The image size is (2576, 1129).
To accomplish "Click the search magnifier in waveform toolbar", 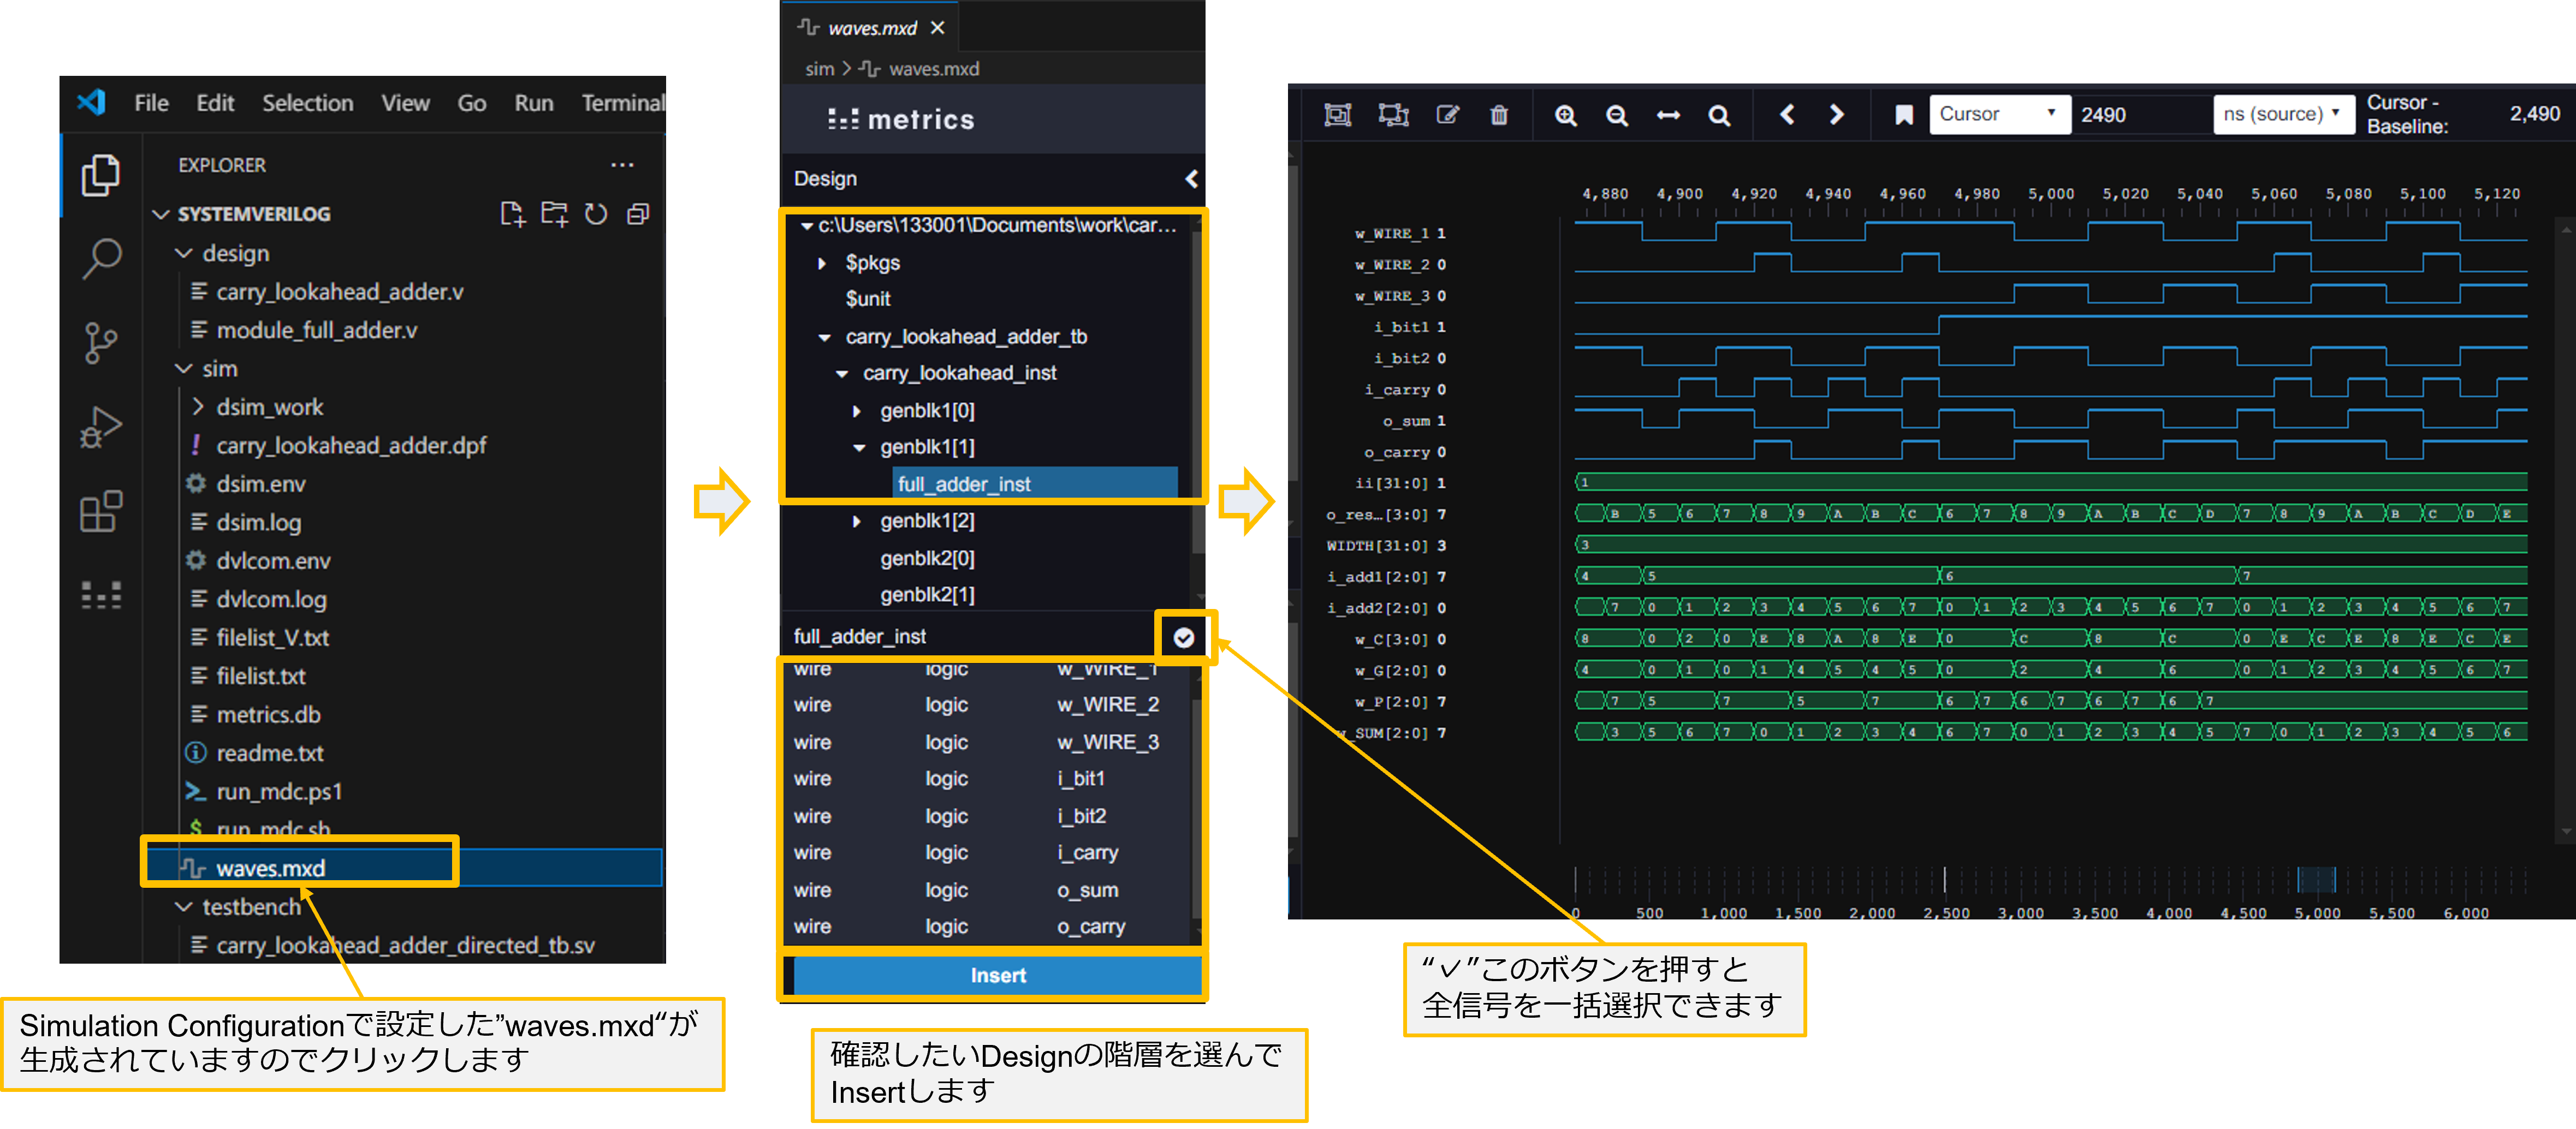I will point(1719,115).
